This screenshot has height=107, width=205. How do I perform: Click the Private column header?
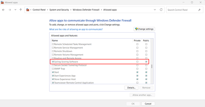137,41
